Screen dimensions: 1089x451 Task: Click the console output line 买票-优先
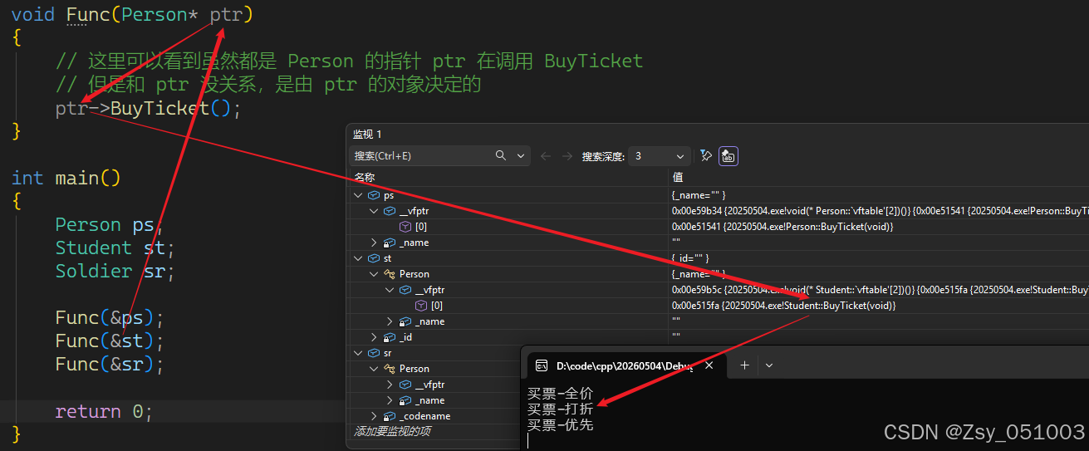tap(560, 424)
